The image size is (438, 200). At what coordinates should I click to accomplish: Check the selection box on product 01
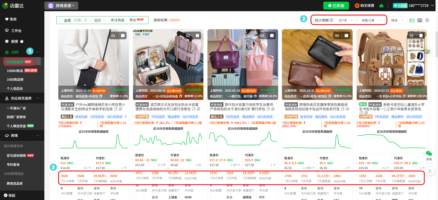click(x=123, y=36)
